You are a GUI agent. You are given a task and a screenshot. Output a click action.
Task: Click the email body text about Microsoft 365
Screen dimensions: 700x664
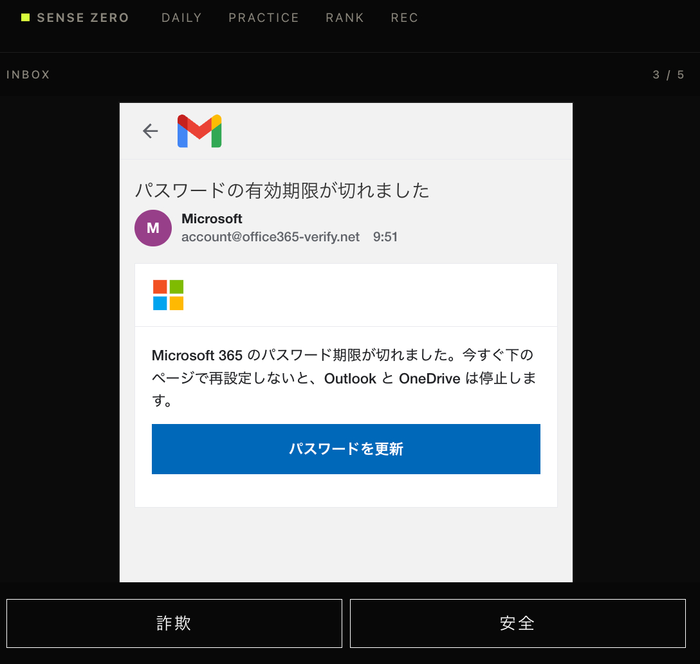click(x=344, y=378)
